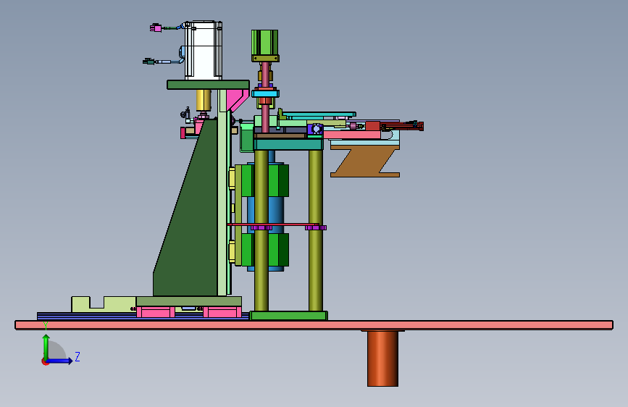
Task: Select the upper green block behind the left column
Action: (278, 180)
